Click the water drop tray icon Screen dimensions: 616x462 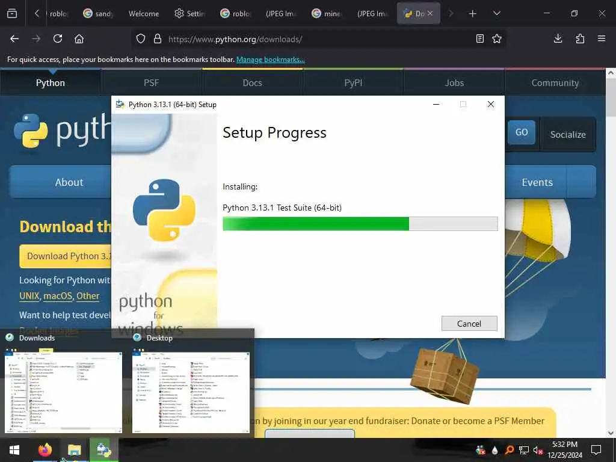pos(495,450)
